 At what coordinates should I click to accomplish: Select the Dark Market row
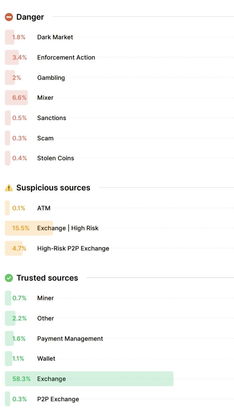pos(119,37)
